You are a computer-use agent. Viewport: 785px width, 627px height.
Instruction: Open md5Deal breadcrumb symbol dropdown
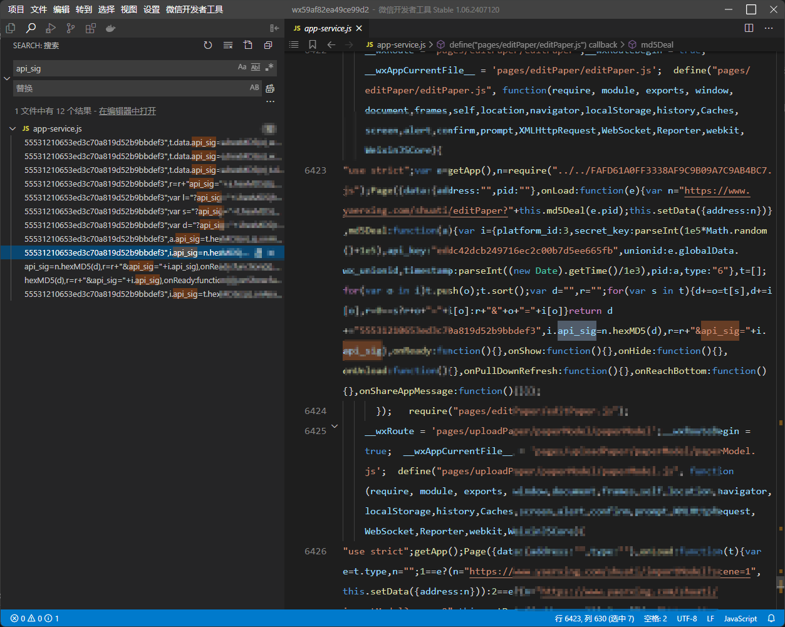pyautogui.click(x=652, y=44)
